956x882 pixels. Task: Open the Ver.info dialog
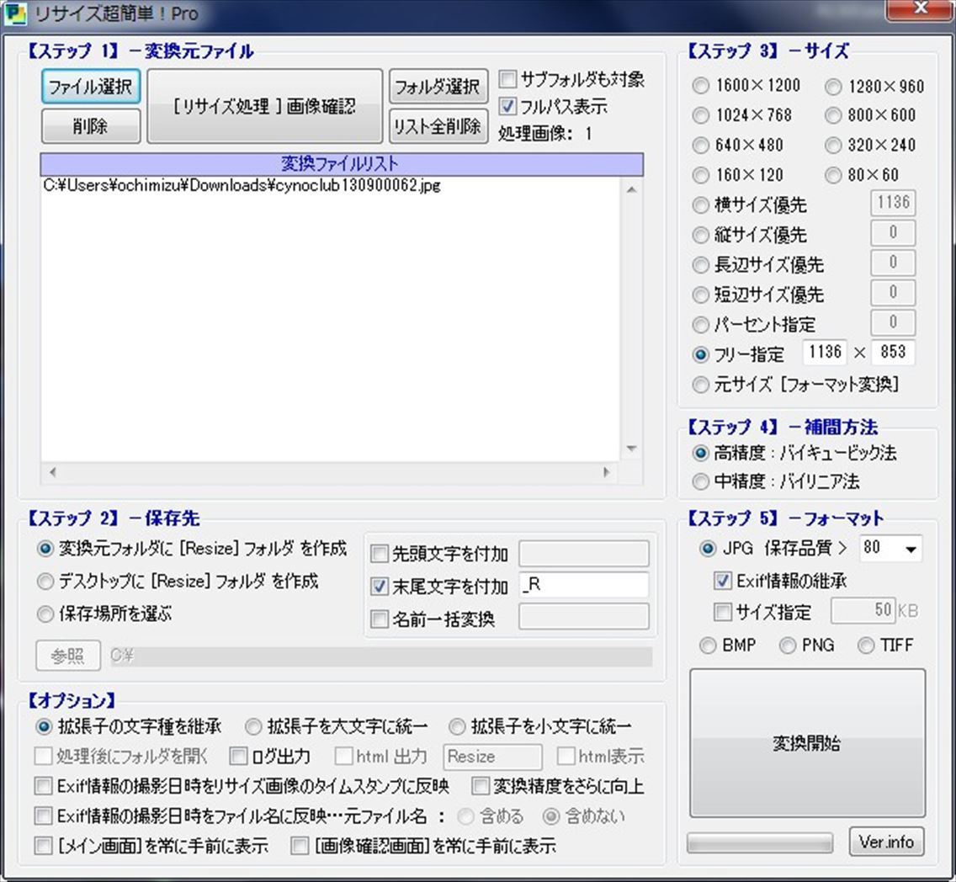[x=886, y=842]
